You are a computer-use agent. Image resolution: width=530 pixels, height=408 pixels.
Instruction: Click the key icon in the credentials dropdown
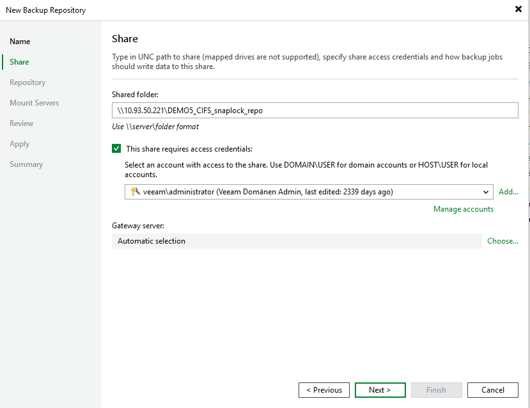[135, 192]
